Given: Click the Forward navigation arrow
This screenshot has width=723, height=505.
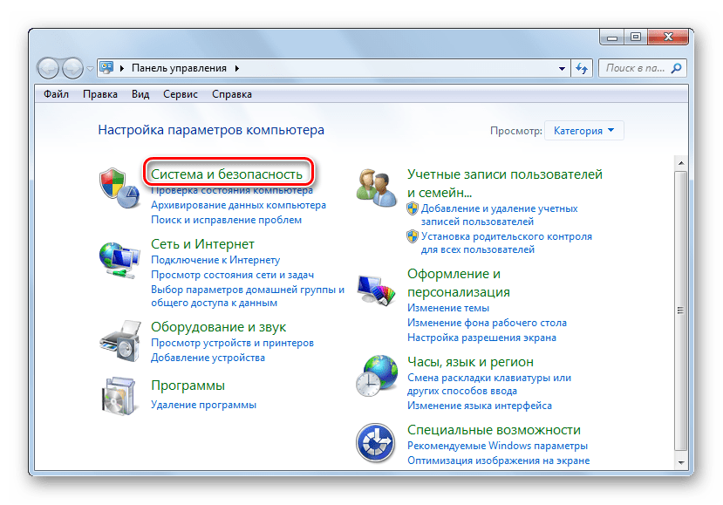Looking at the screenshot, I should 72,69.
